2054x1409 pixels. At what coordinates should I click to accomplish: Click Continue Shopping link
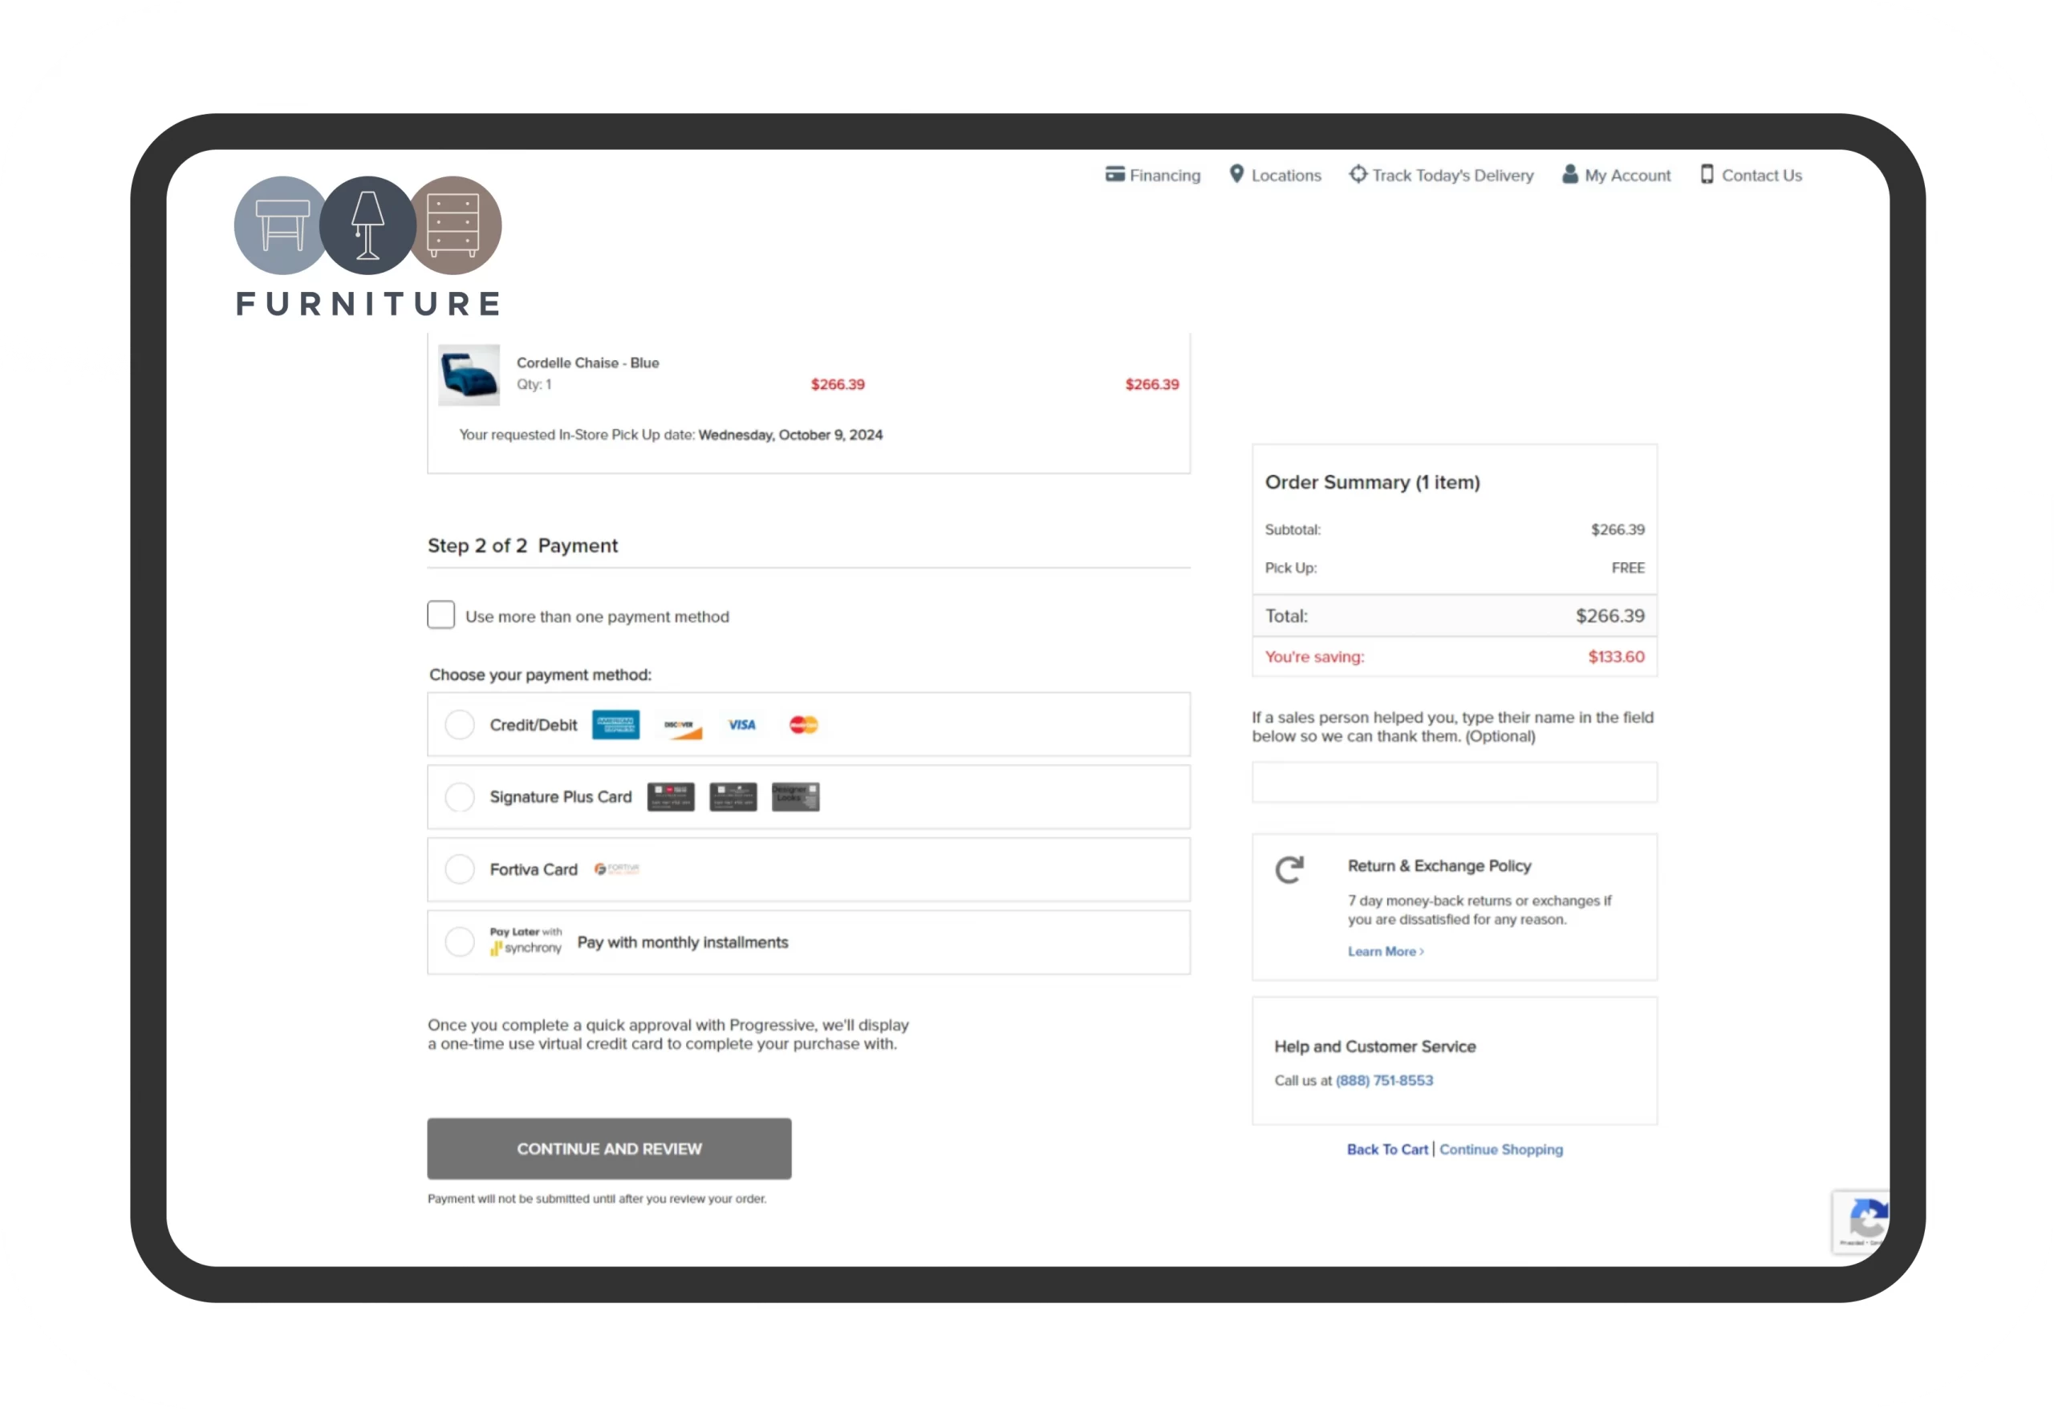point(1501,1148)
